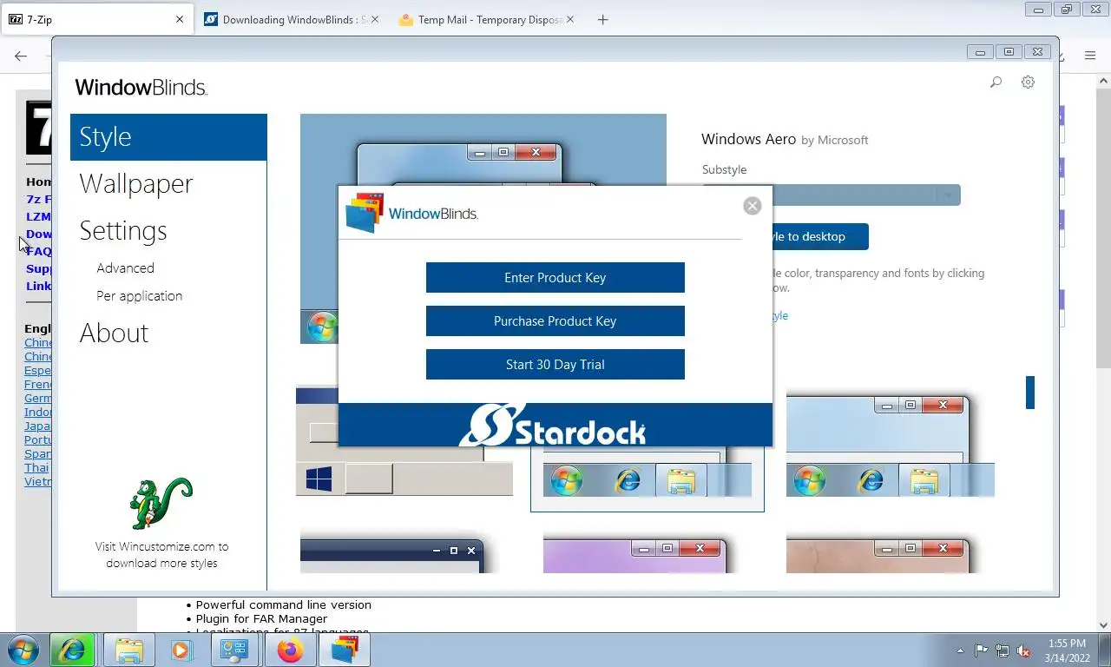Image resolution: width=1111 pixels, height=667 pixels.
Task: Click the Action Center flag icon
Action: tap(982, 650)
